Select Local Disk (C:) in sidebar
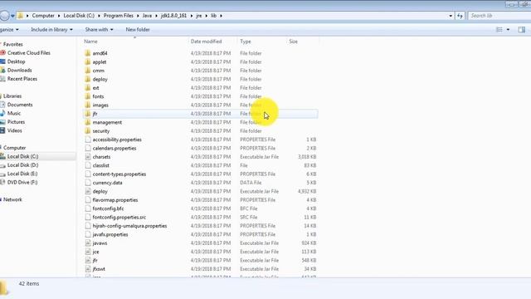The image size is (531, 299). click(x=22, y=156)
